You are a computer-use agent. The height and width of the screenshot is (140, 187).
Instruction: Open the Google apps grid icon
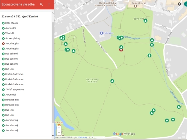coord(172,4)
